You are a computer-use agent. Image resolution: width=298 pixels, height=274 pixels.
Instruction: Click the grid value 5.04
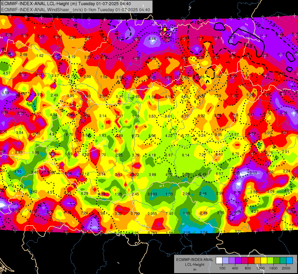(136, 77)
